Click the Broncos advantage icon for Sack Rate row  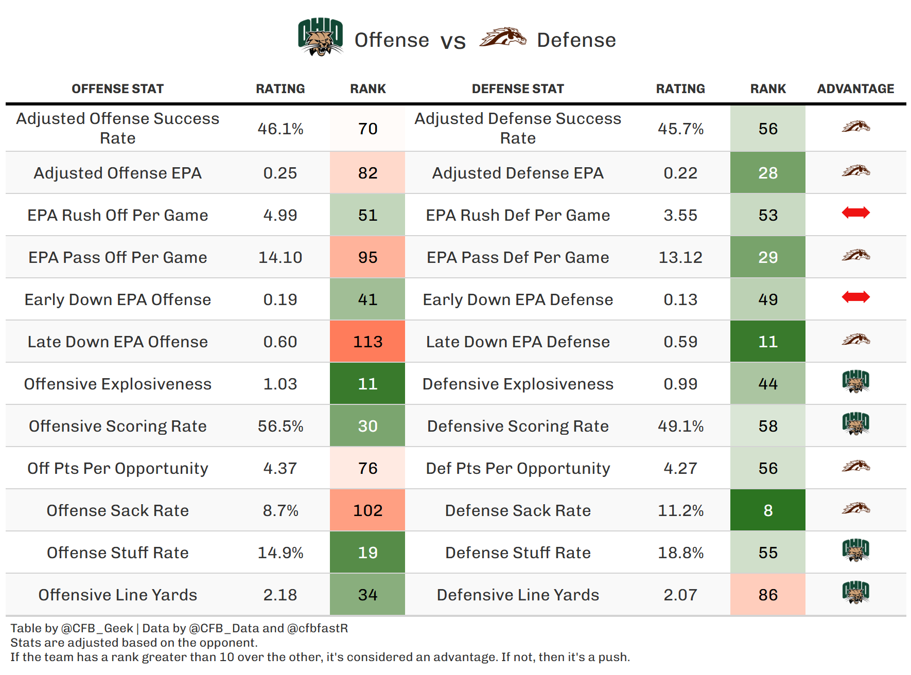(855, 509)
